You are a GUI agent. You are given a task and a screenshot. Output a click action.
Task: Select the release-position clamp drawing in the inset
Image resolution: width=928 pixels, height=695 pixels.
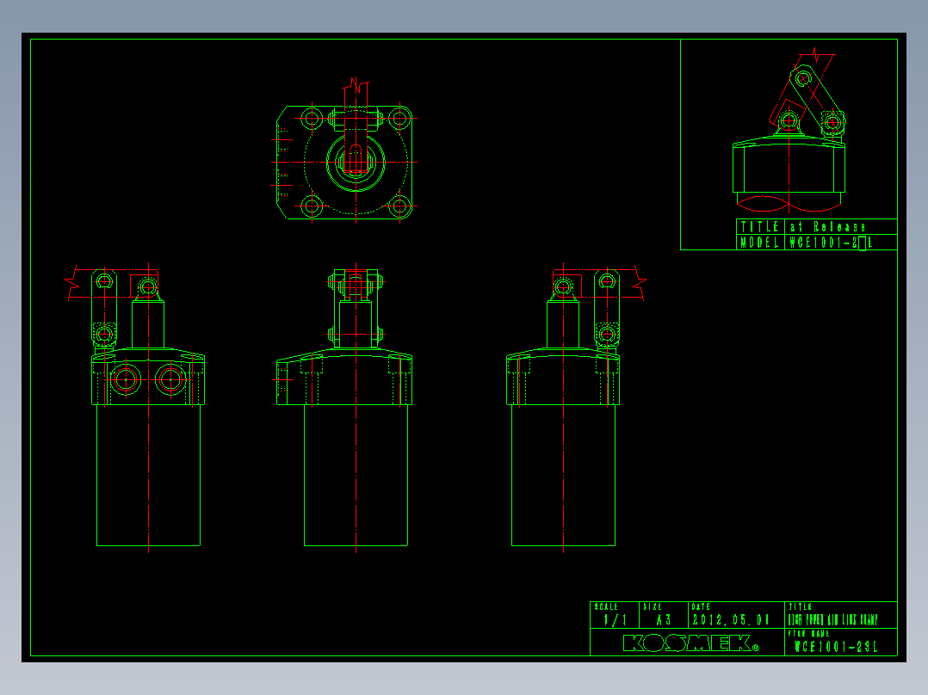click(789, 130)
